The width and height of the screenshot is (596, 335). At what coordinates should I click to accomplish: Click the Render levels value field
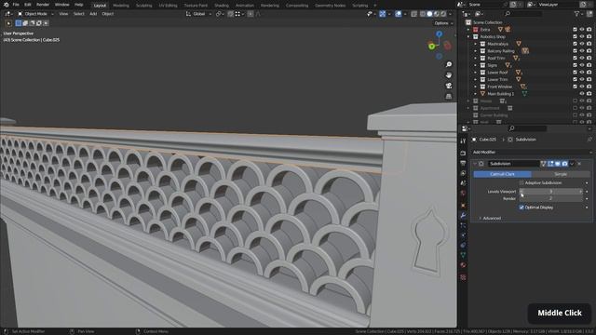coord(550,198)
